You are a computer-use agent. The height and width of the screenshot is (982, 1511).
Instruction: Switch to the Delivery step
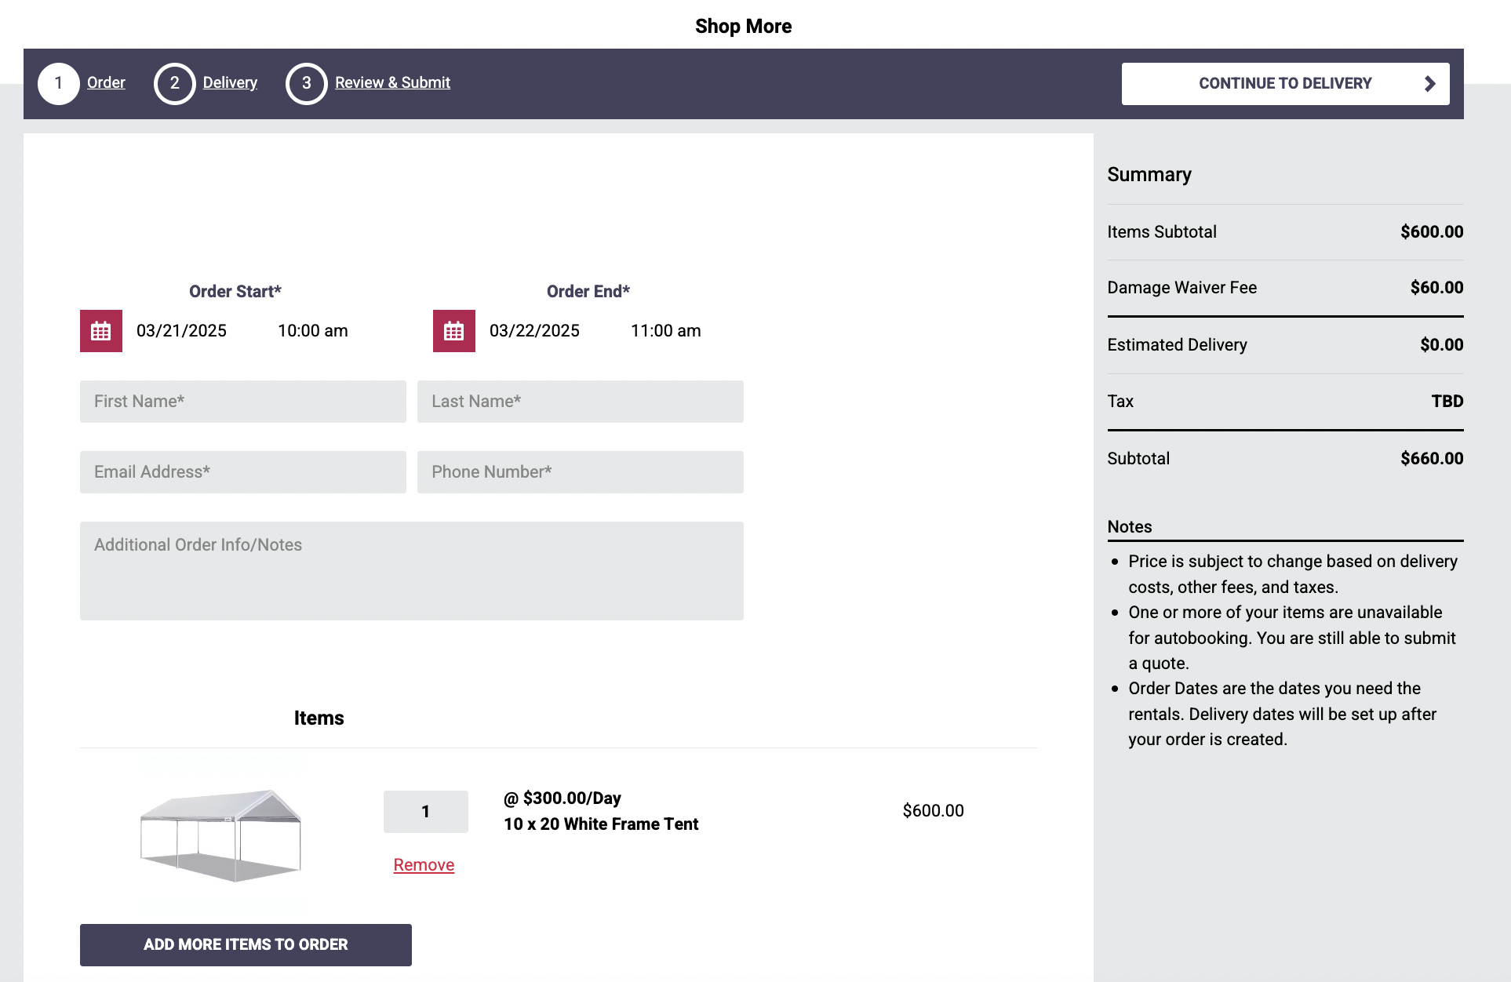229,82
